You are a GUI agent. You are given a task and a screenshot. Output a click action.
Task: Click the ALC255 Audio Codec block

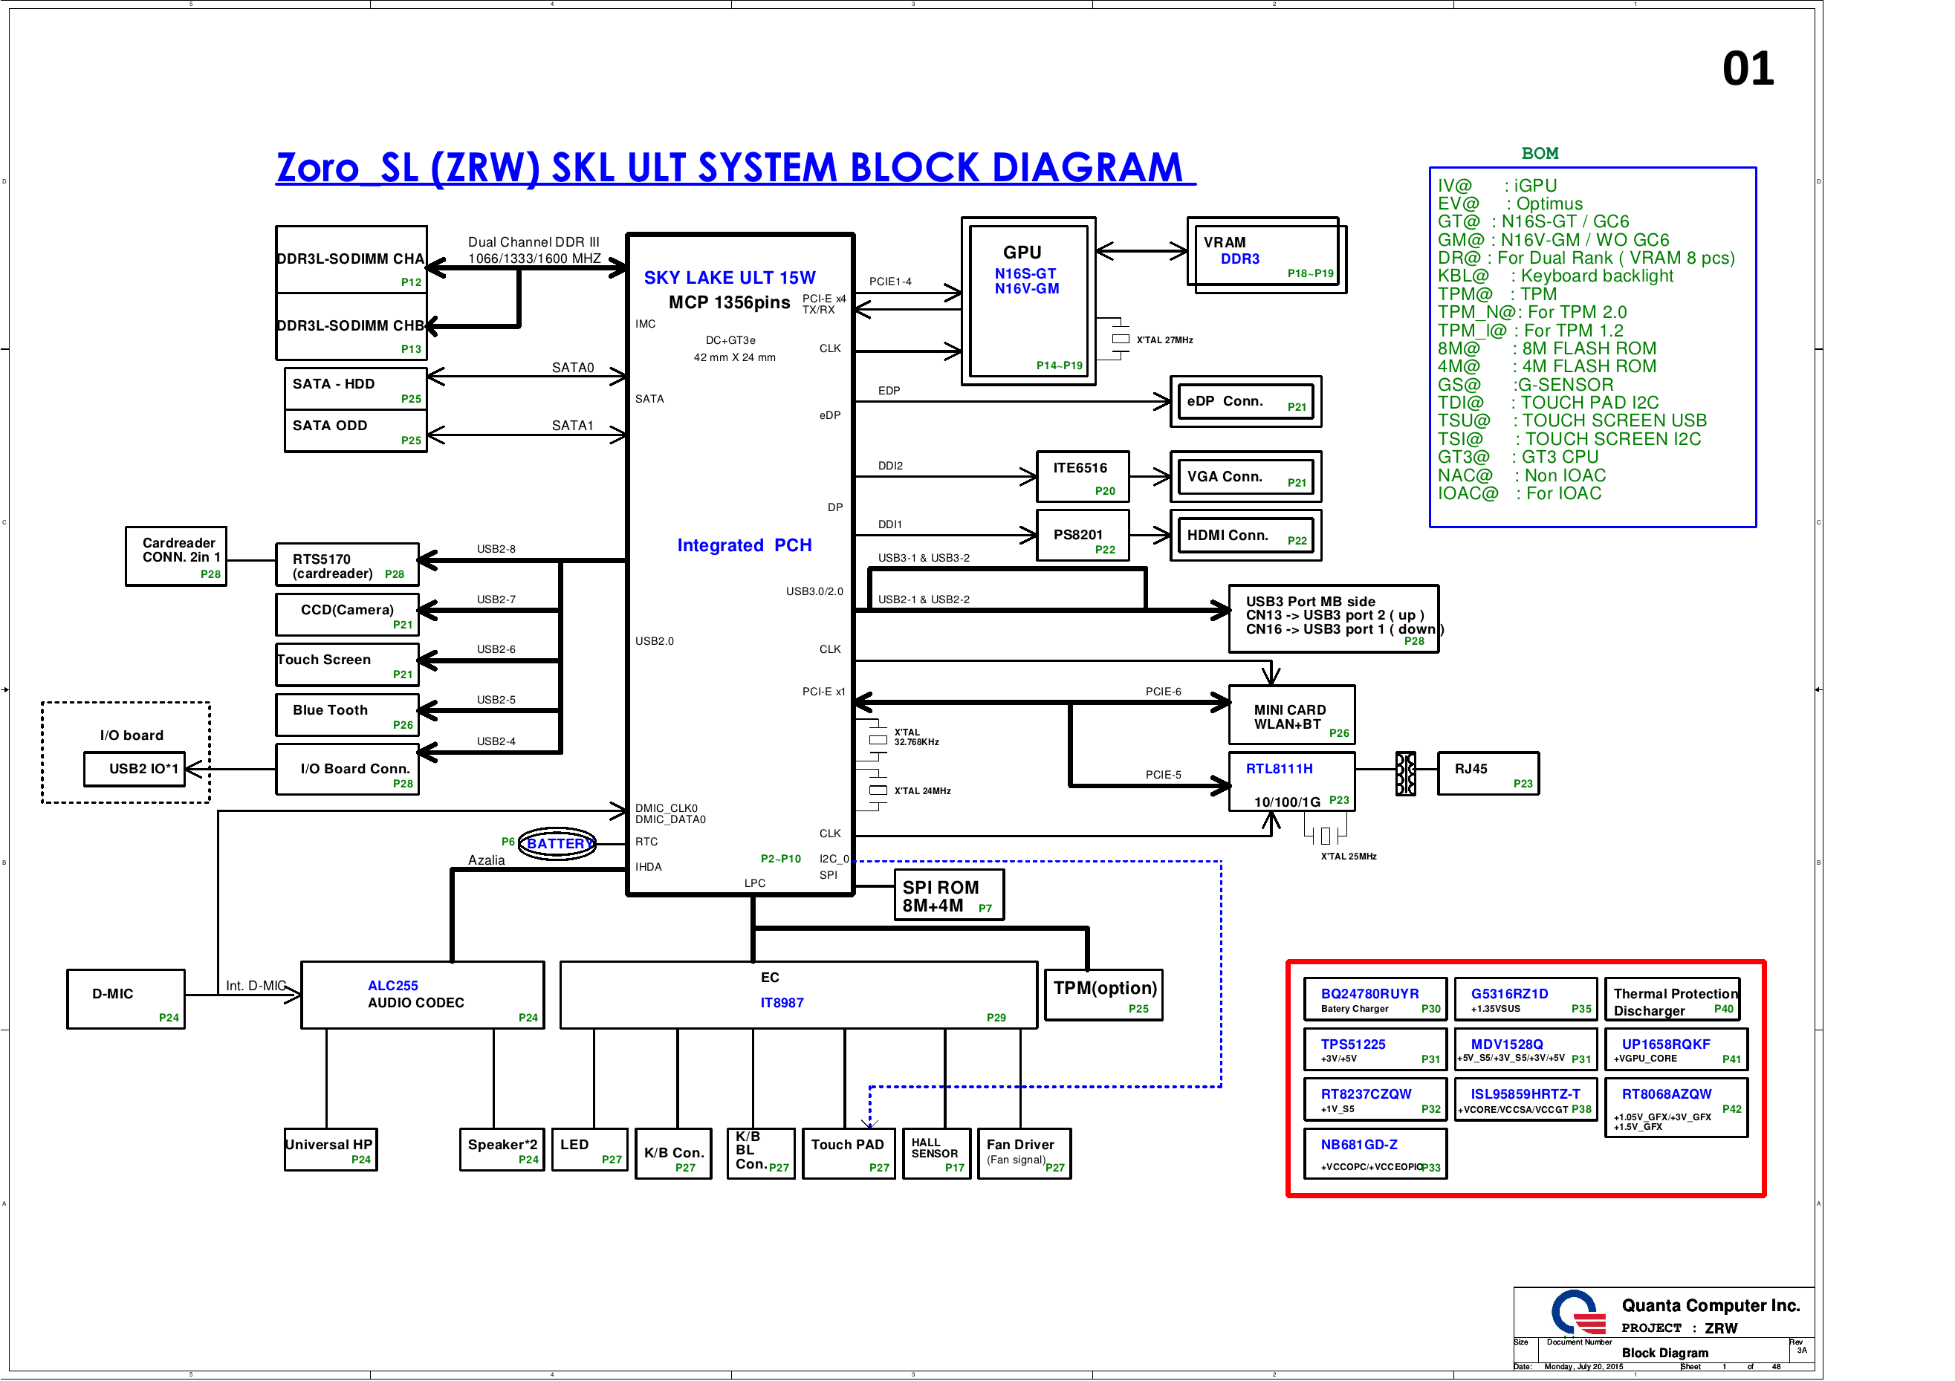click(422, 995)
